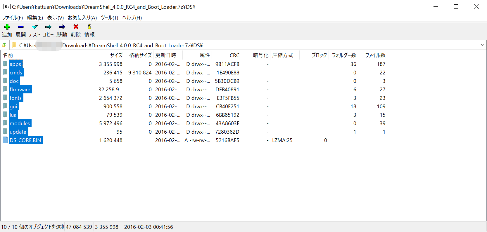Image resolution: width=487 pixels, height=232 pixels.
Task: Sort by ファイル数 column header
Action: coord(373,55)
